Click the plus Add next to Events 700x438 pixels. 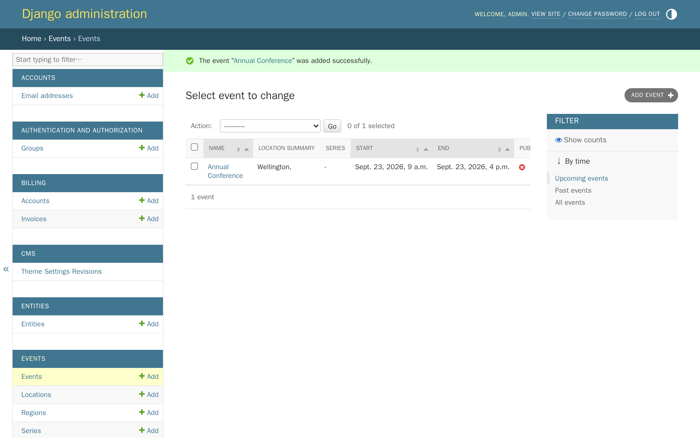point(149,376)
